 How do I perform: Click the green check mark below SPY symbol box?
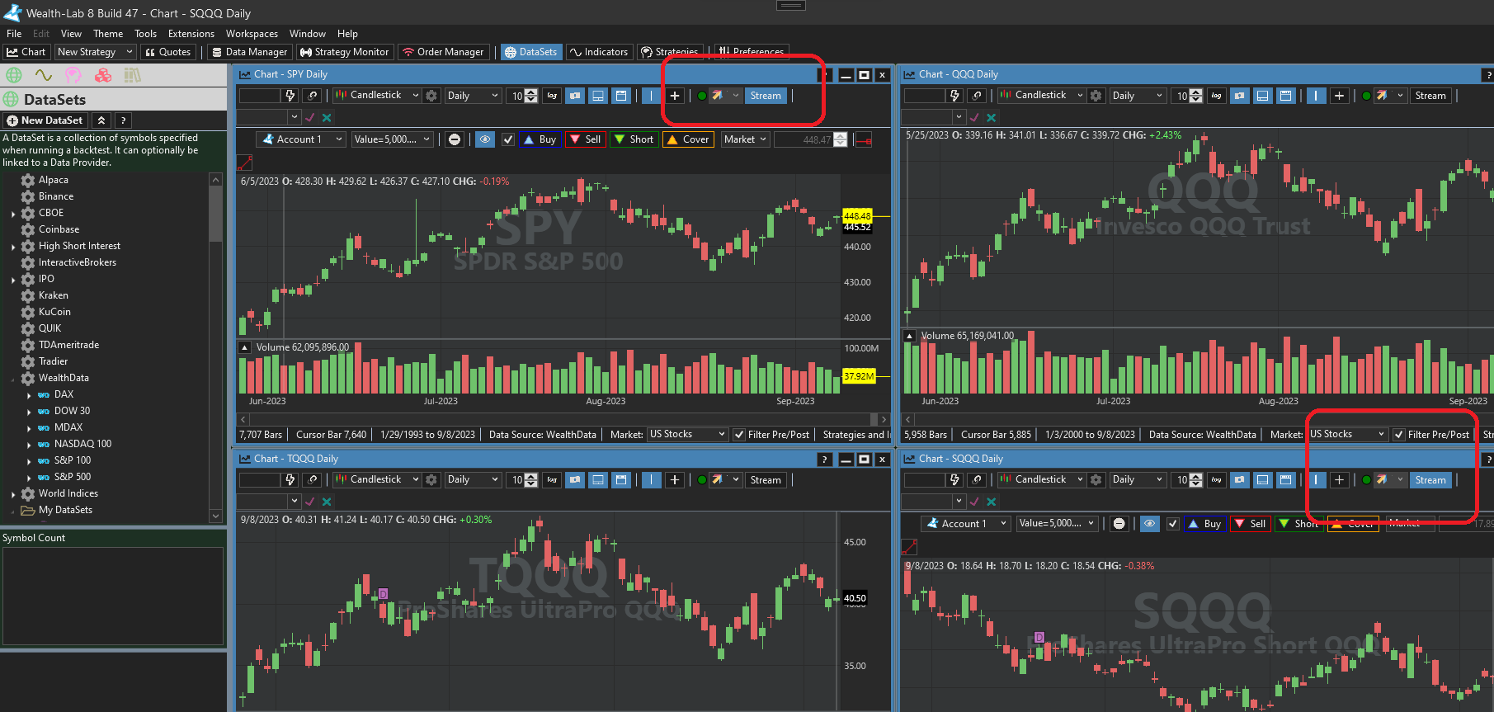click(x=310, y=118)
